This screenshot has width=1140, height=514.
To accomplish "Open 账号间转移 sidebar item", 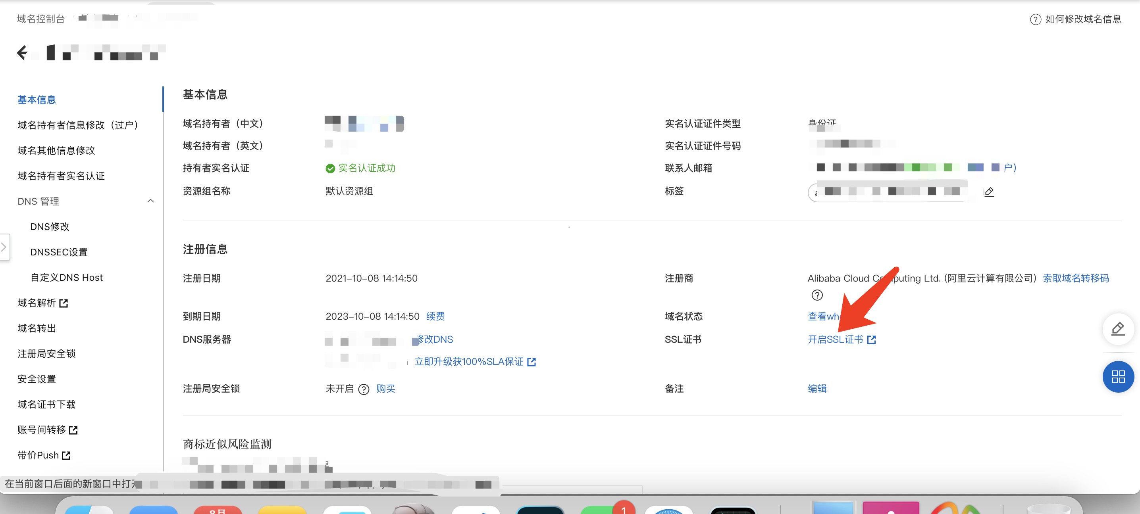I will [x=47, y=430].
